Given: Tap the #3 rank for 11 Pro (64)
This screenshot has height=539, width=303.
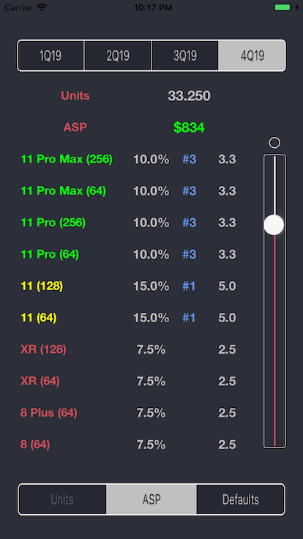Looking at the screenshot, I should tap(190, 254).
